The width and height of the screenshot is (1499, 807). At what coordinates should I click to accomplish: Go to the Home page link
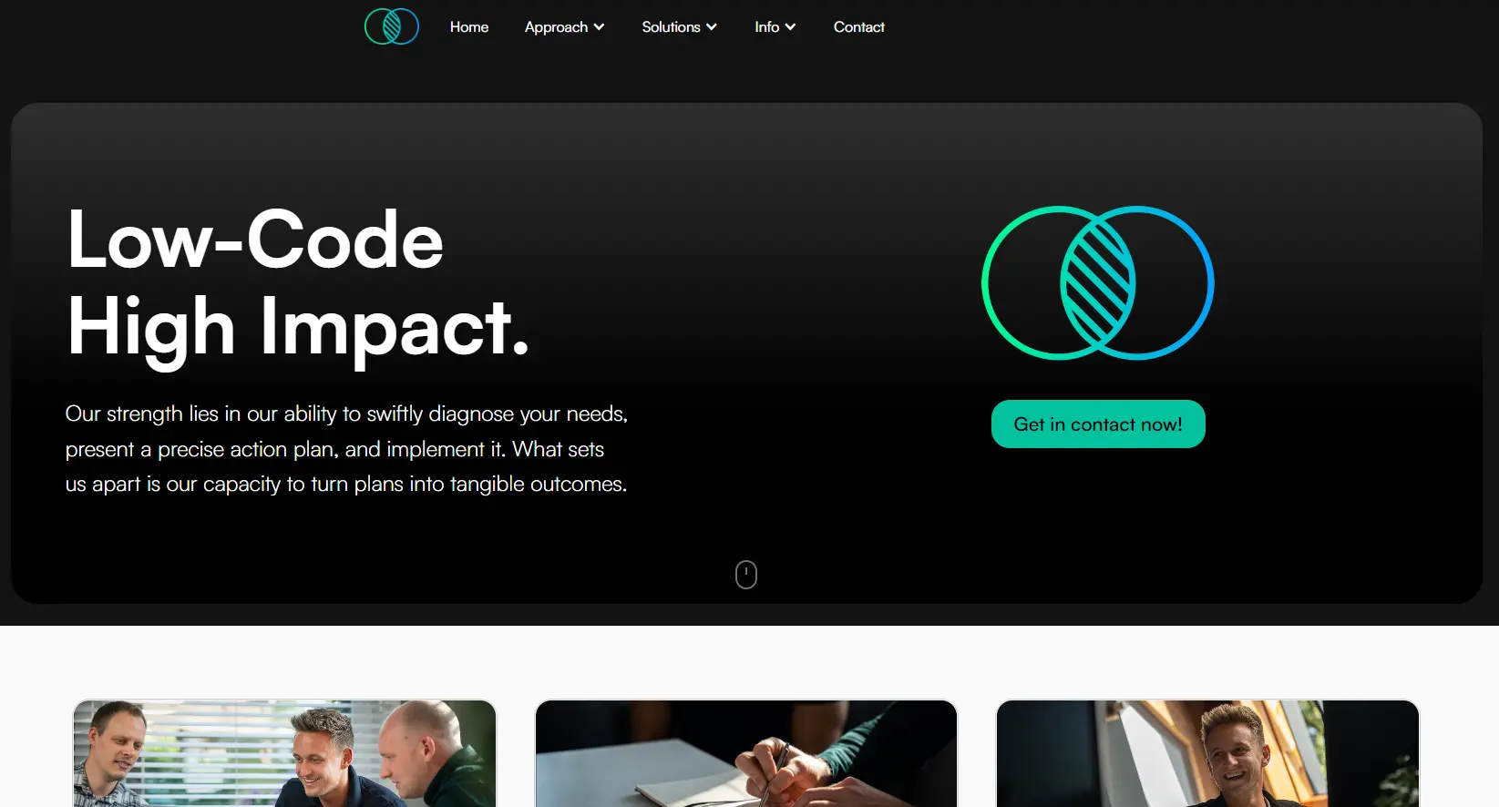pyautogui.click(x=469, y=27)
